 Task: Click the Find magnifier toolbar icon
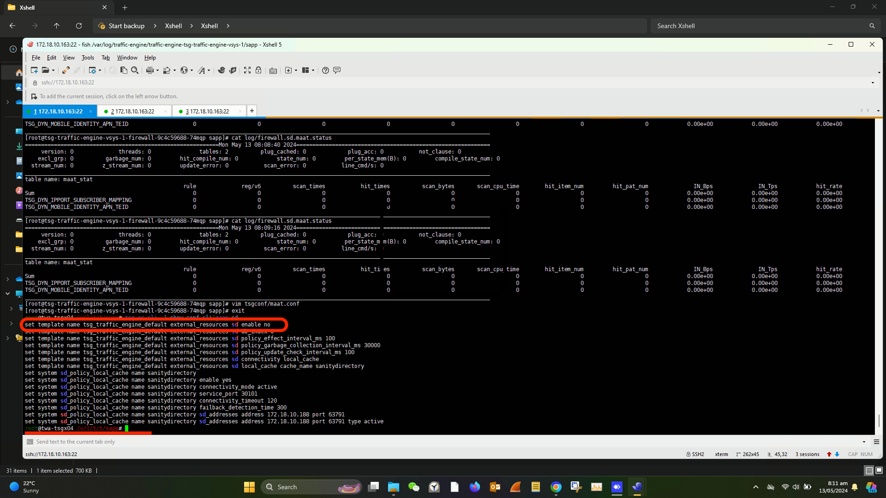(x=135, y=70)
